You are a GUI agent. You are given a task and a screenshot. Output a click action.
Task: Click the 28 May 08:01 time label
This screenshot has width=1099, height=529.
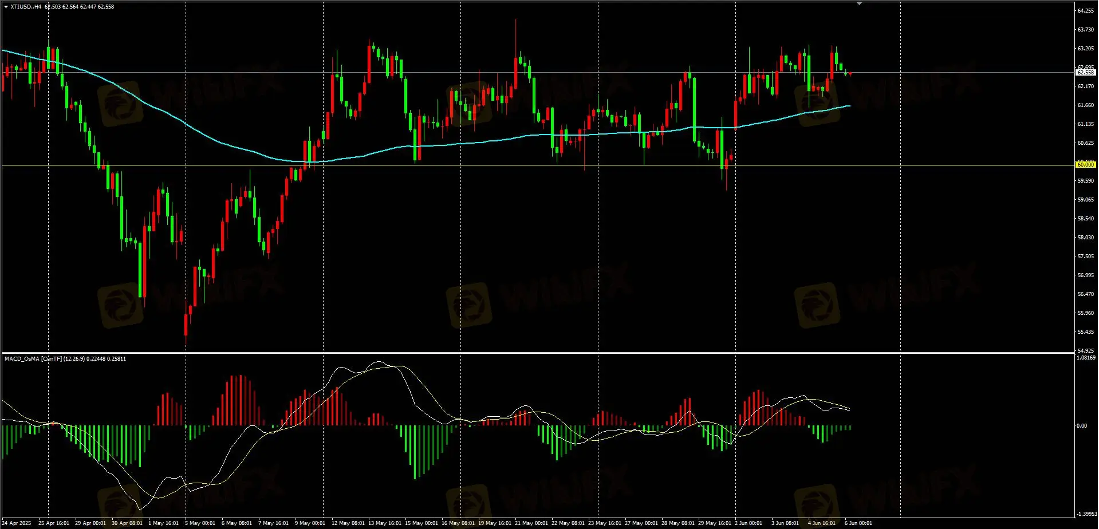click(678, 523)
